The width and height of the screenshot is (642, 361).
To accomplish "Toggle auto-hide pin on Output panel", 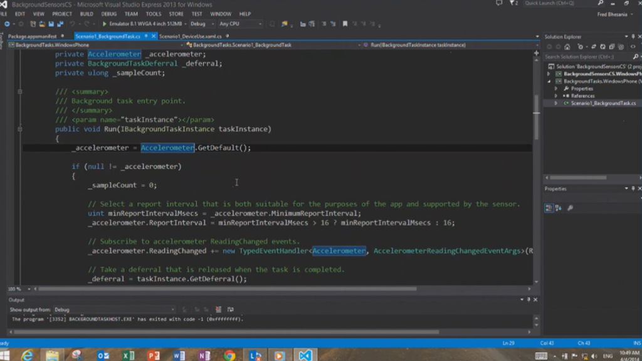I will (528, 299).
